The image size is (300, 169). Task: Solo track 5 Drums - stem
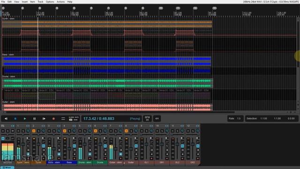click(x=85, y=131)
